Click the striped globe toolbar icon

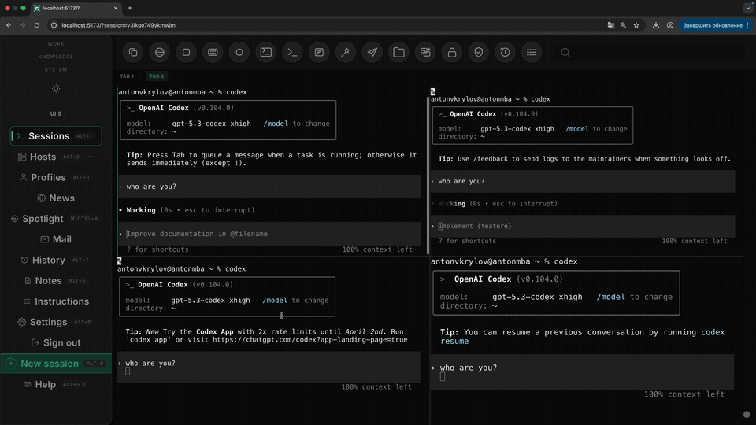coord(160,52)
